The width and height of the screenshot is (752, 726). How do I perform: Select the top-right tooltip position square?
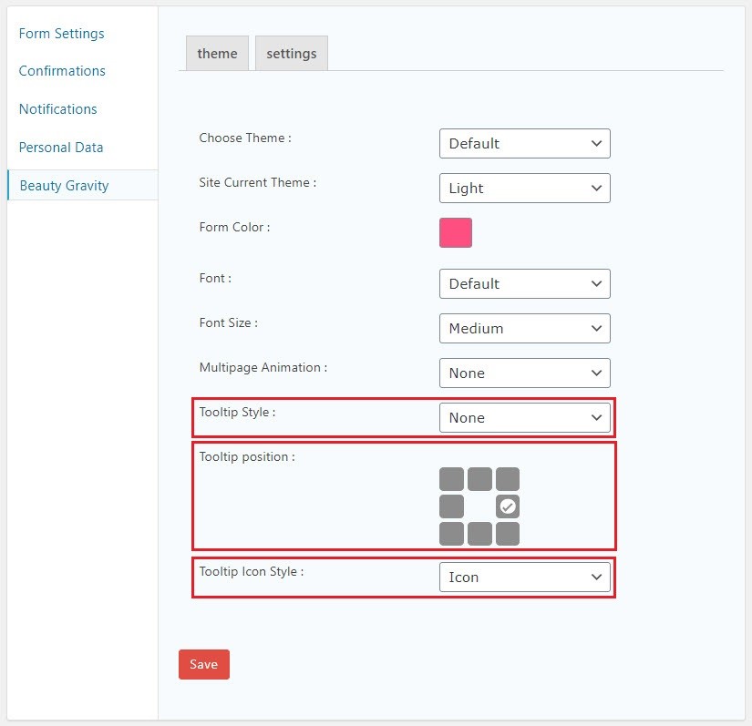click(x=508, y=479)
